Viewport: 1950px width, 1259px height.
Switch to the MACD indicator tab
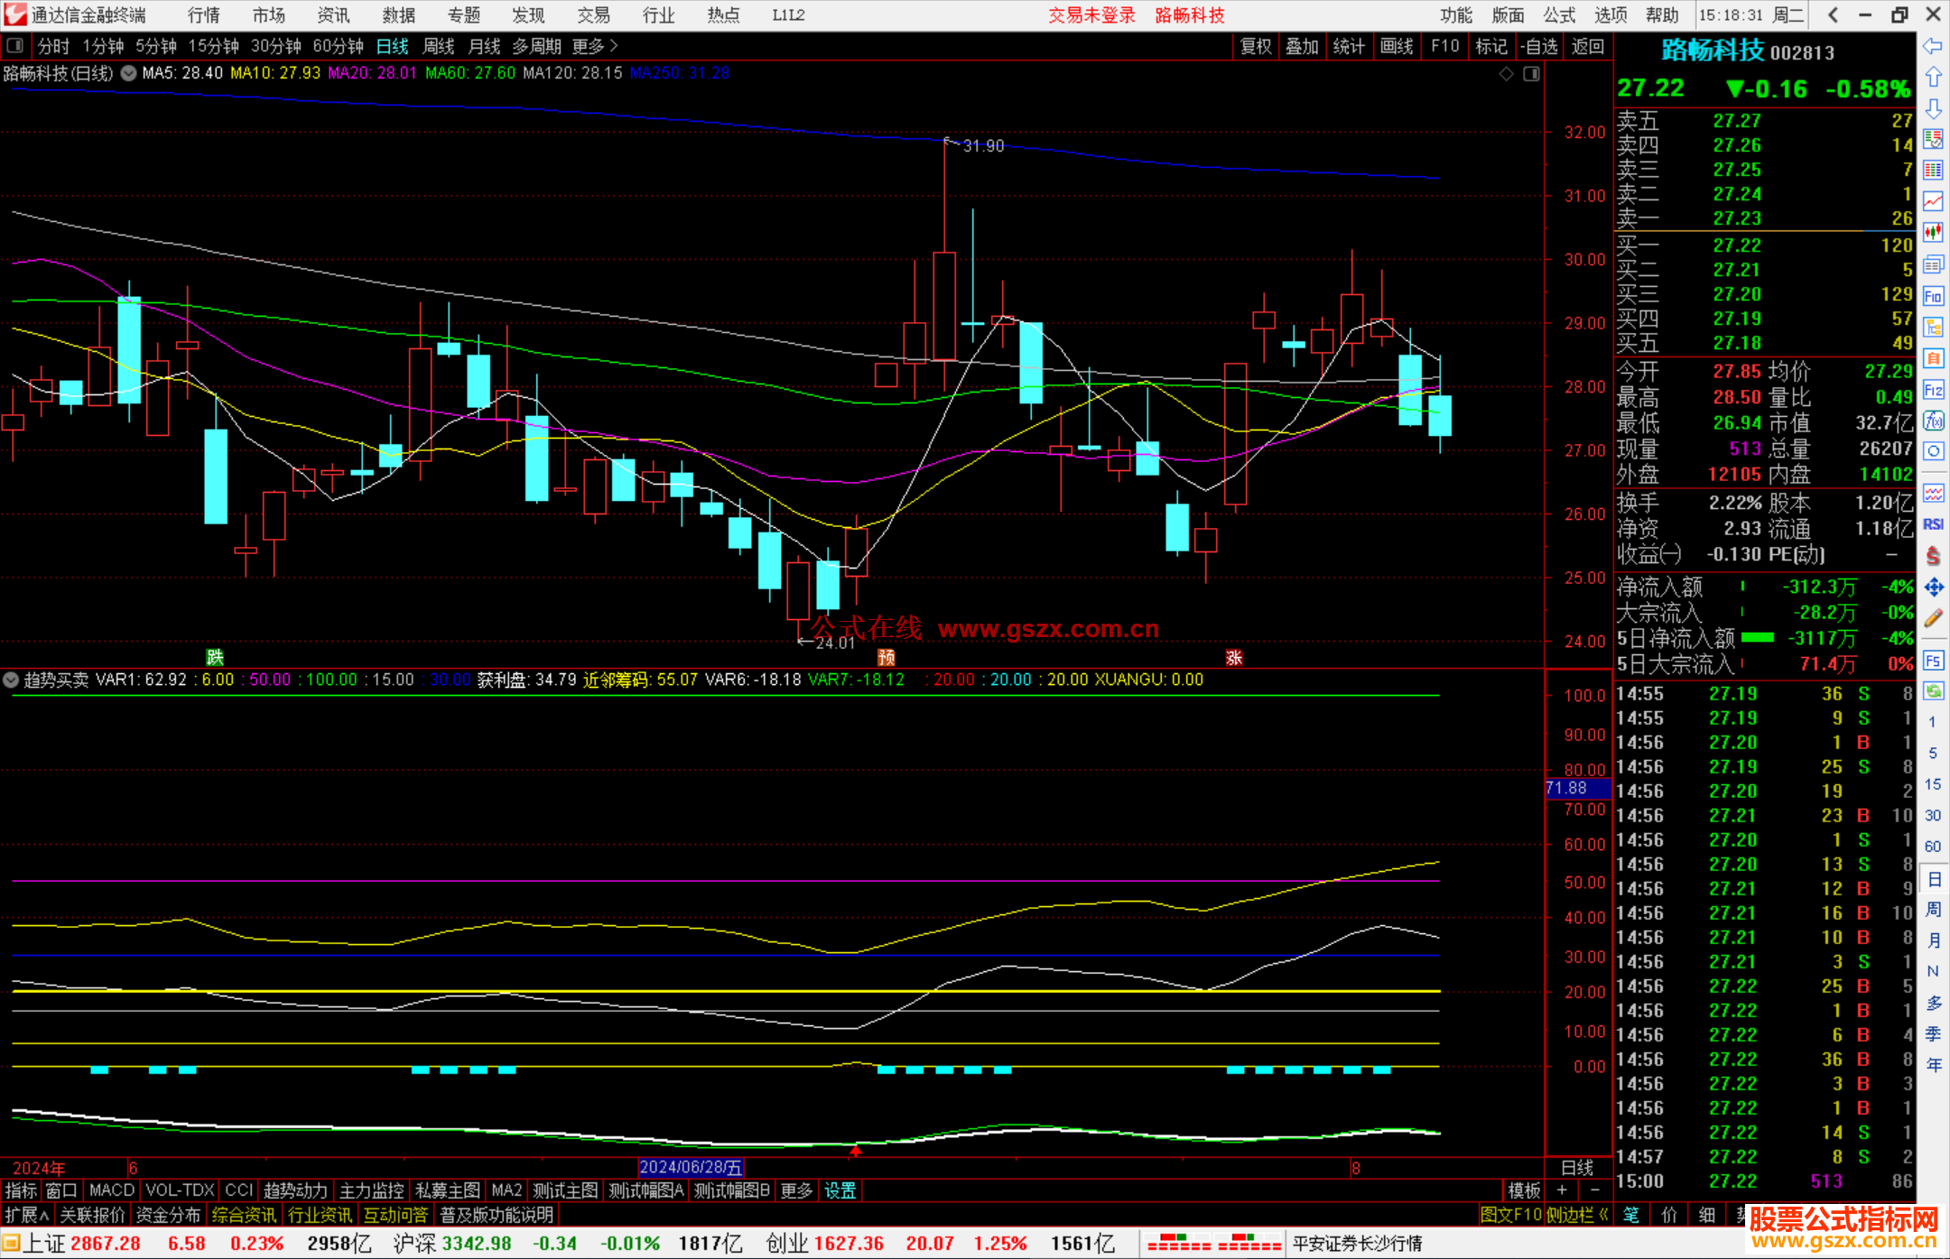[111, 1190]
